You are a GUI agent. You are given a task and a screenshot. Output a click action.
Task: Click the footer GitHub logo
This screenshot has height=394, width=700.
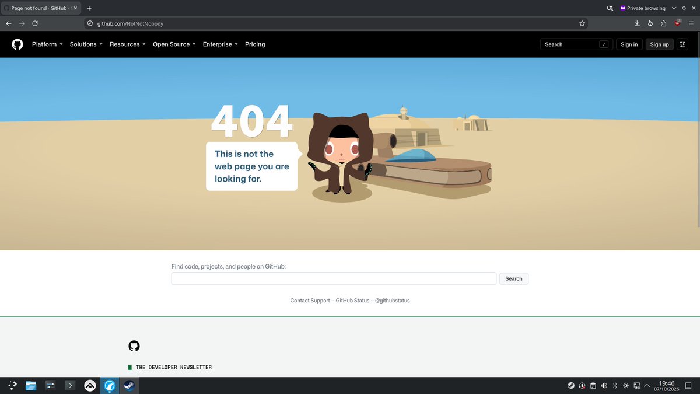tap(134, 346)
